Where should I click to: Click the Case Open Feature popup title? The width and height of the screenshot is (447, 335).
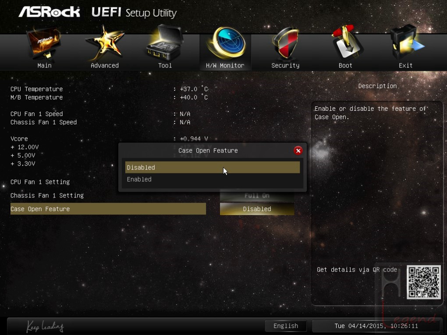(x=208, y=150)
